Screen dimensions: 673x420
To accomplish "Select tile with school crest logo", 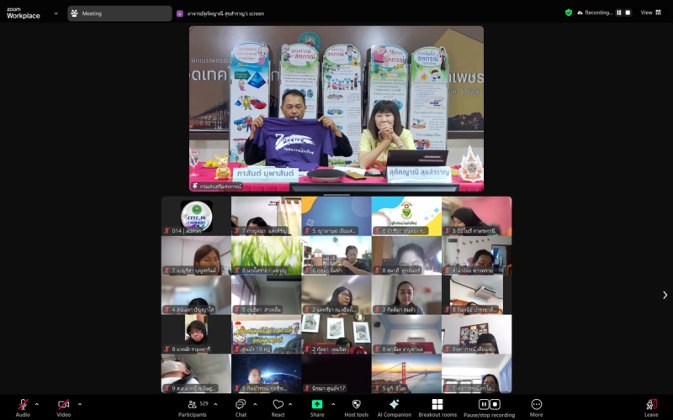I will click(406, 216).
